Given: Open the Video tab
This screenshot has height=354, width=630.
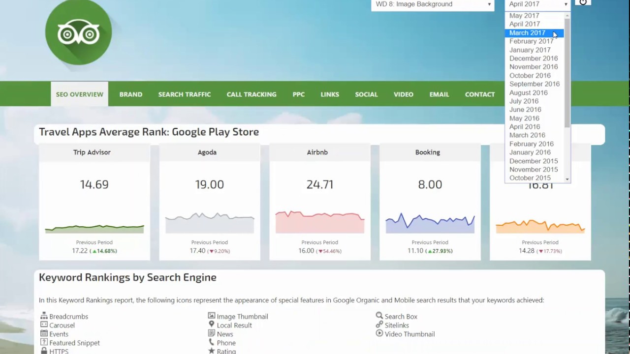Looking at the screenshot, I should (x=404, y=94).
